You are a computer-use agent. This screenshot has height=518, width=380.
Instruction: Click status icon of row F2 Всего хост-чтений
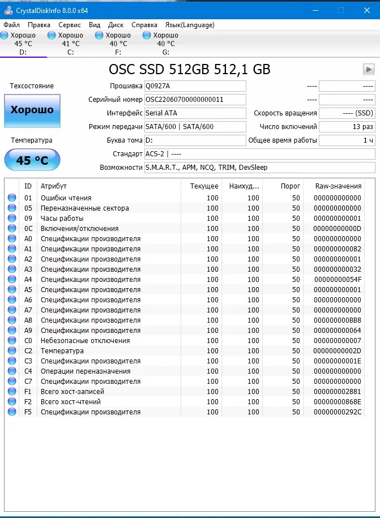12,401
